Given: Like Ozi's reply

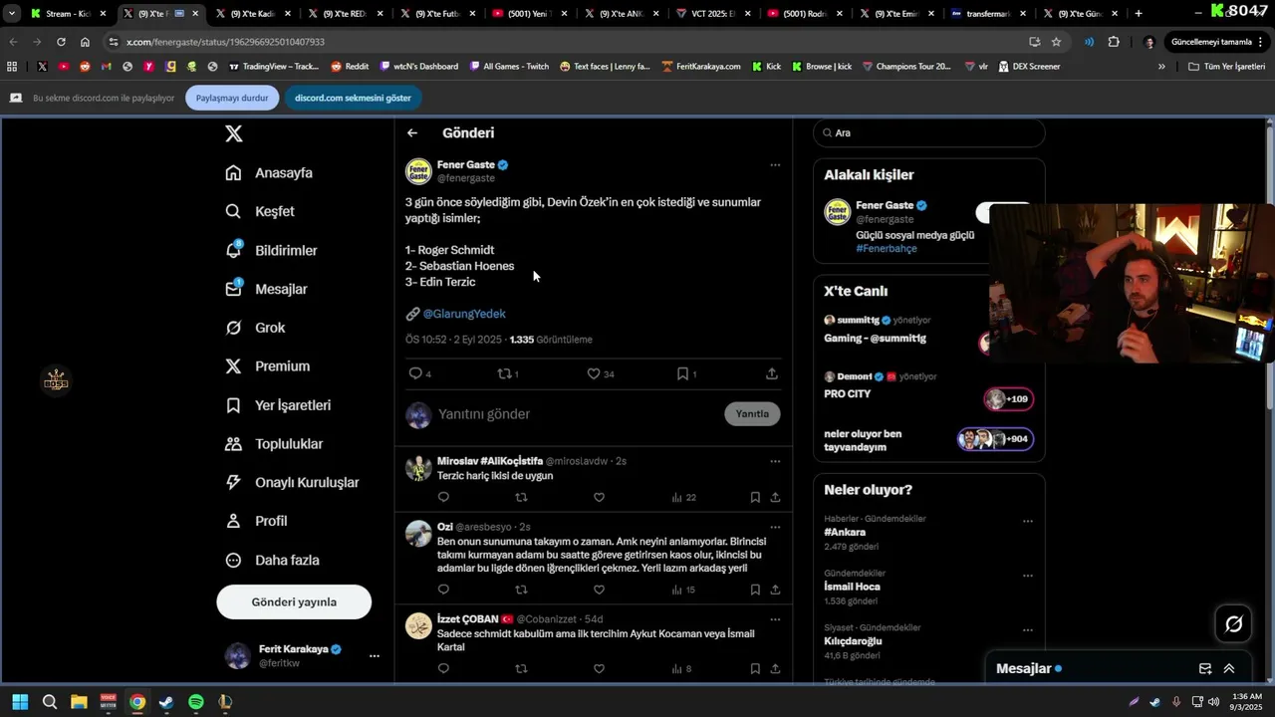Looking at the screenshot, I should point(599,590).
